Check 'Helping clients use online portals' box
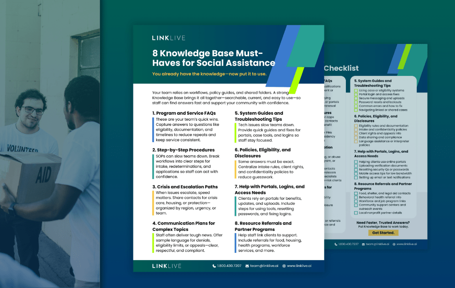Screen dimensions: 455x288 pyautogui.click(x=356, y=162)
